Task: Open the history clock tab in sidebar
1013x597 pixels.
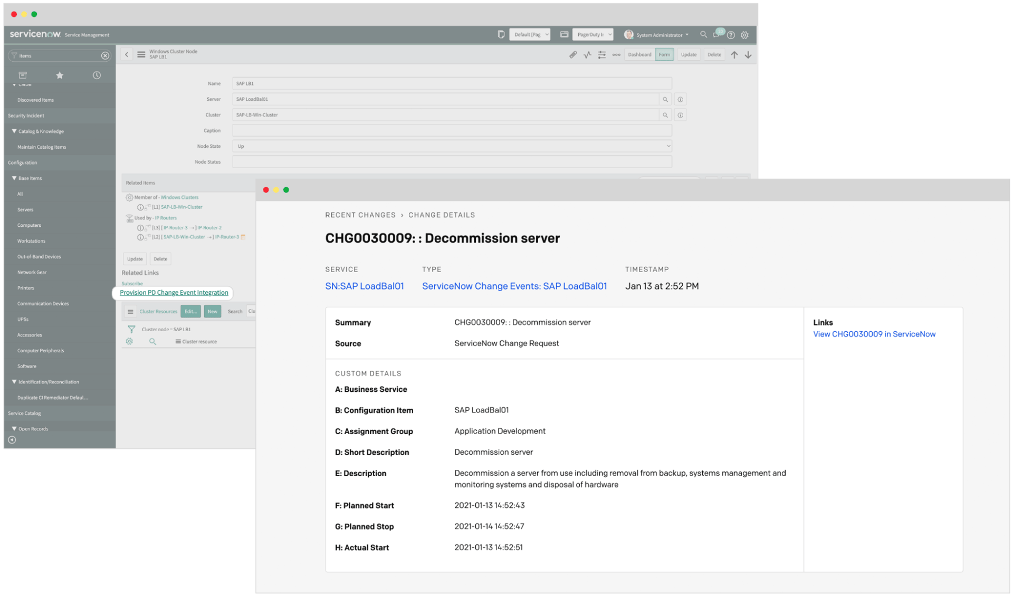Action: pyautogui.click(x=97, y=75)
